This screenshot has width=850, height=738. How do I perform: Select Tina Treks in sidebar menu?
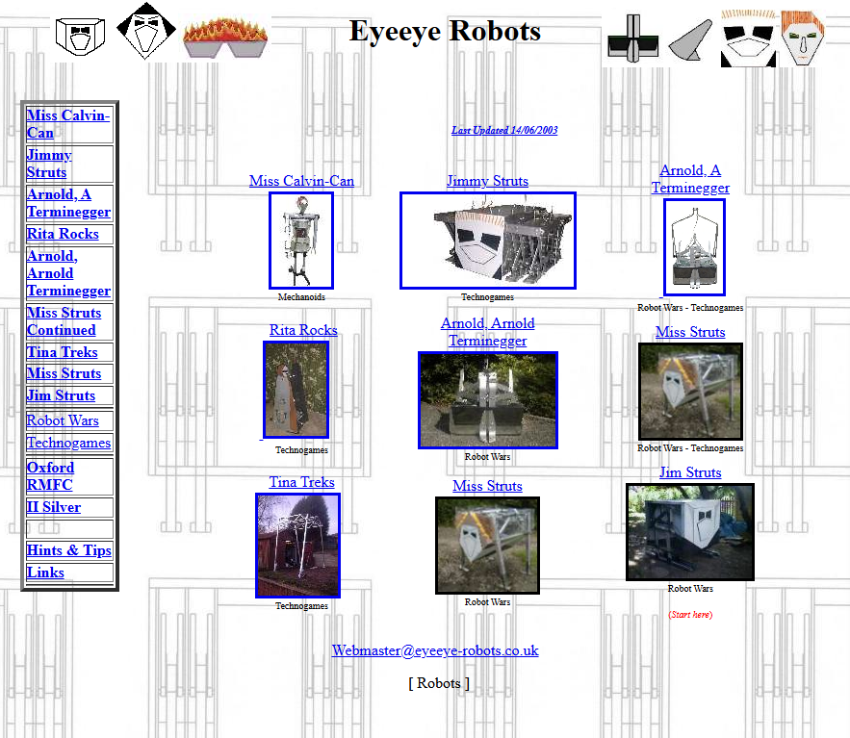click(x=63, y=352)
